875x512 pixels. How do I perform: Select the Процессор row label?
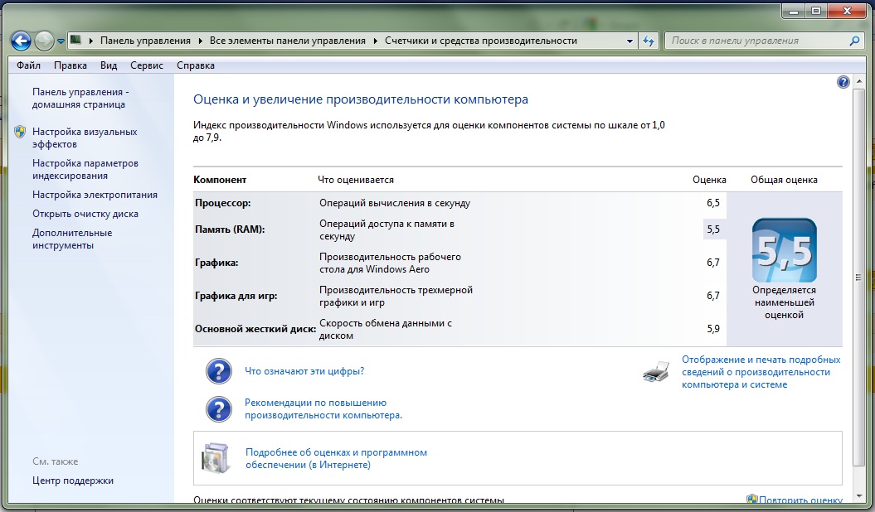coord(222,203)
